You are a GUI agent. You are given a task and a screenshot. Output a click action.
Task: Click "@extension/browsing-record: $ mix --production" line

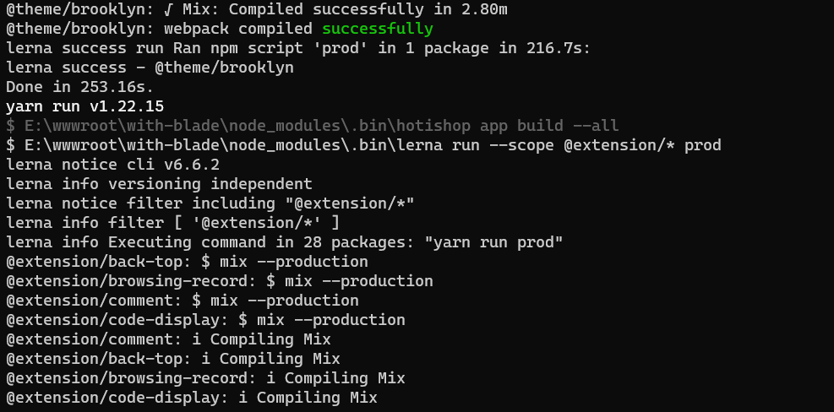tap(219, 281)
